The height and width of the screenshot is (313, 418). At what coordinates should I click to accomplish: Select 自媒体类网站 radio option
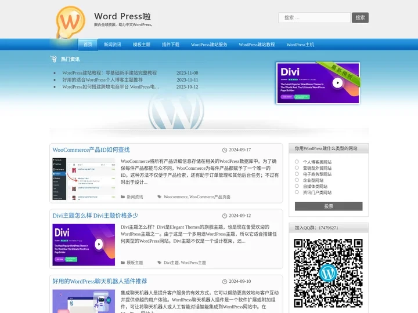(x=297, y=186)
